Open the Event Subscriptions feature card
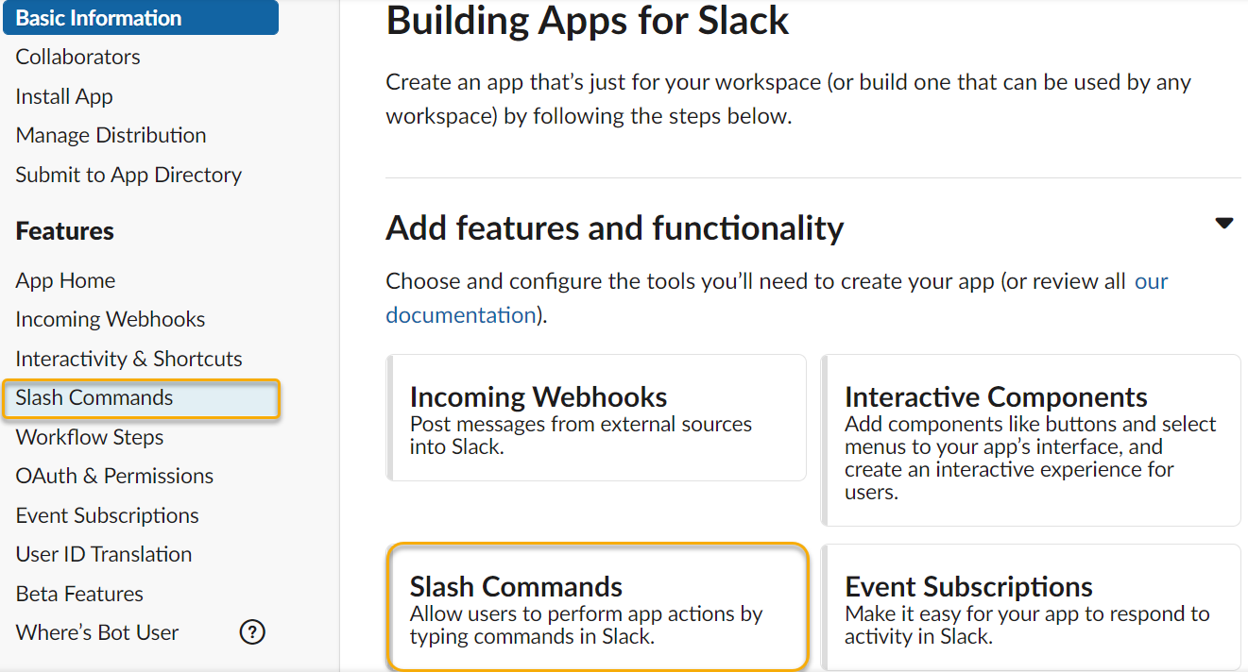The width and height of the screenshot is (1248, 672). 1031,607
